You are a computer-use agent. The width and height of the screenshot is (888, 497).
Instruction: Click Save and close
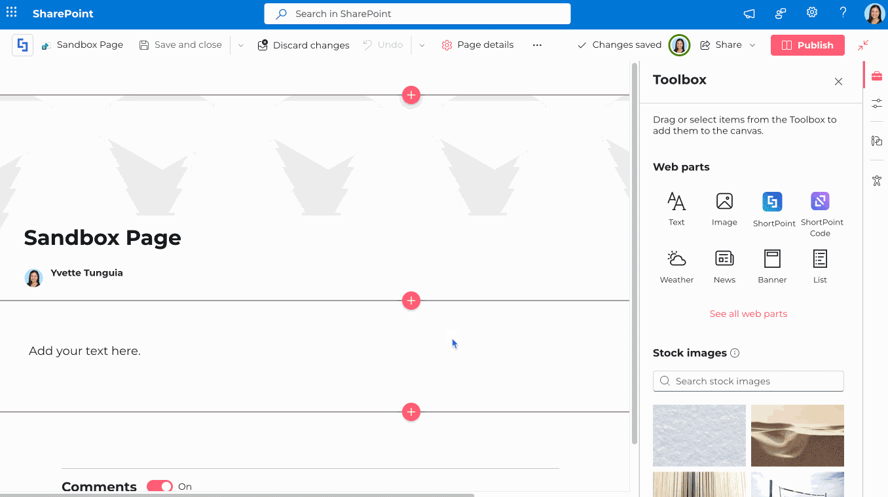pyautogui.click(x=181, y=45)
